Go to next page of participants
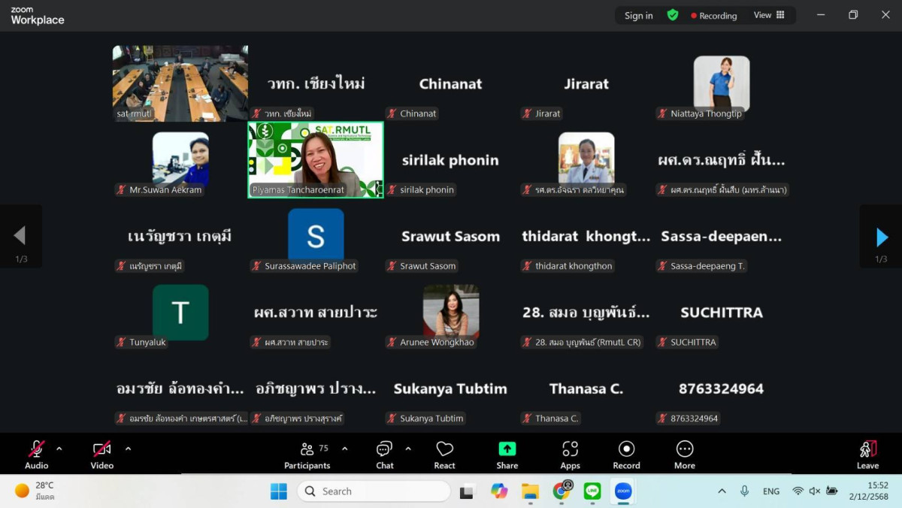This screenshot has height=508, width=902. click(x=882, y=237)
